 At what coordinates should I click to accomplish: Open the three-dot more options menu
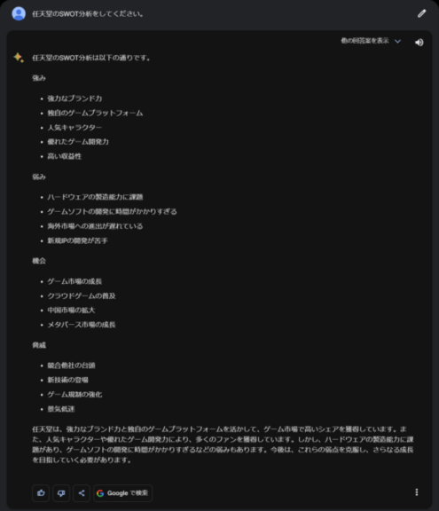pos(417,492)
